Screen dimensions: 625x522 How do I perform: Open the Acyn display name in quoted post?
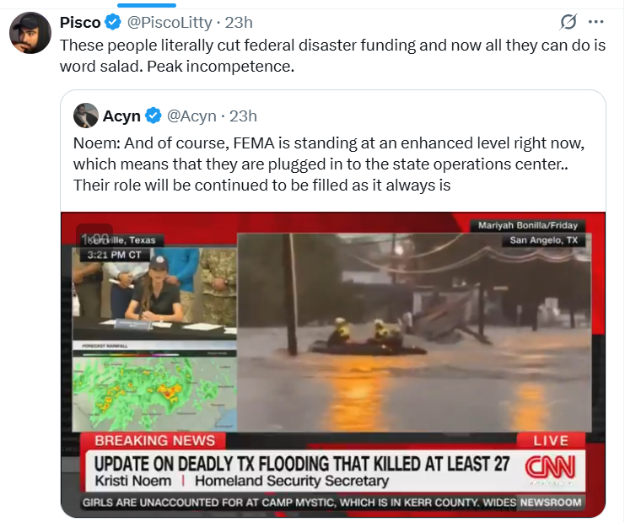(121, 116)
